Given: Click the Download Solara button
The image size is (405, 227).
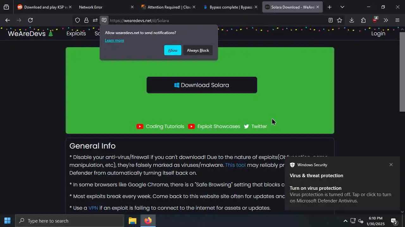Looking at the screenshot, I should (202, 85).
